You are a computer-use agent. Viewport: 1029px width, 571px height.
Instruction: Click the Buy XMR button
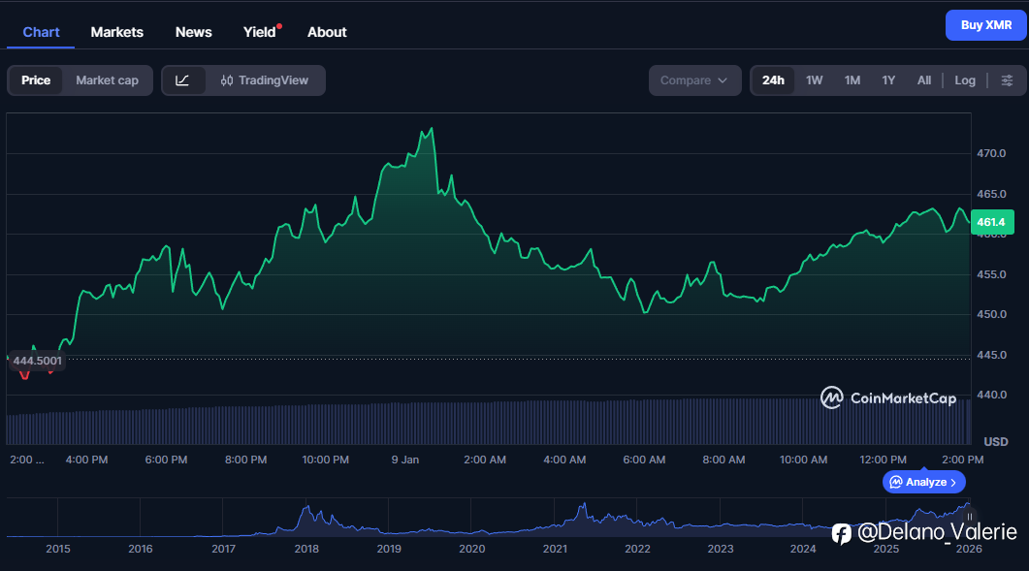(985, 25)
